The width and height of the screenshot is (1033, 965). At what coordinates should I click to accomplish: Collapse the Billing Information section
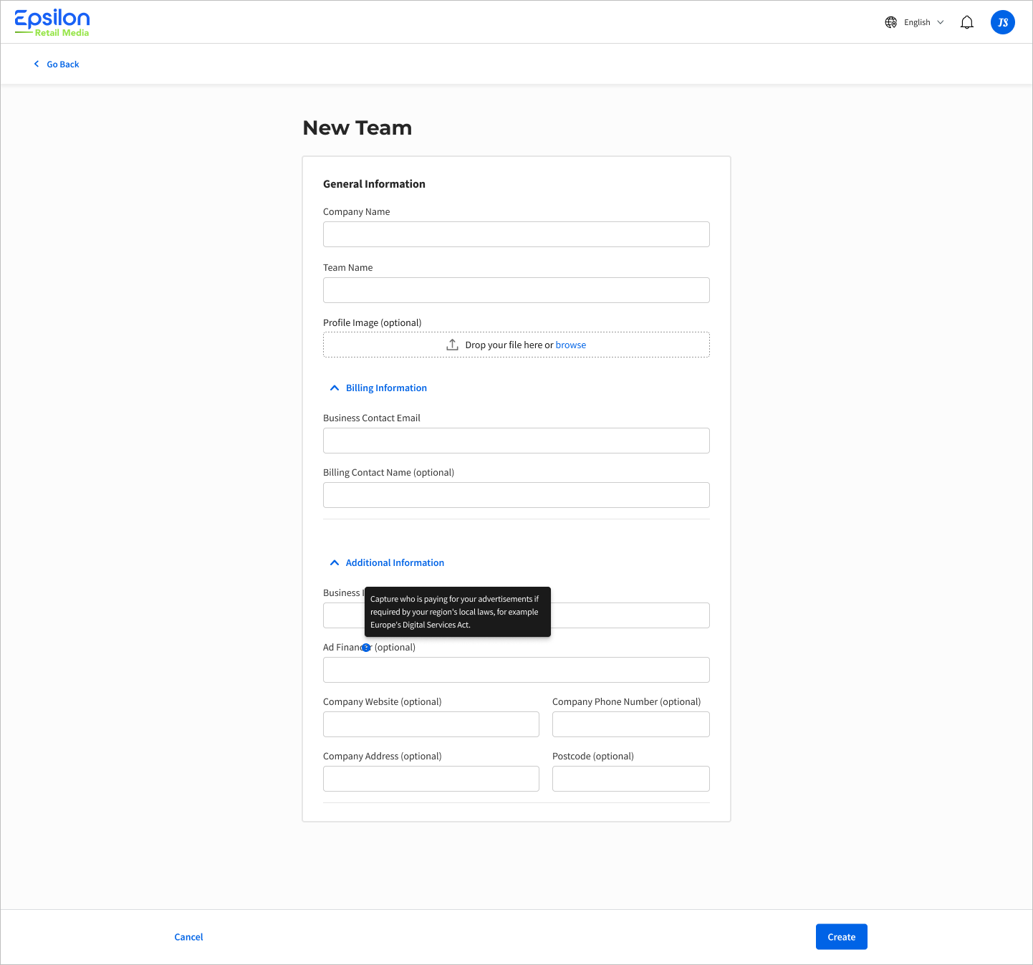tap(378, 388)
